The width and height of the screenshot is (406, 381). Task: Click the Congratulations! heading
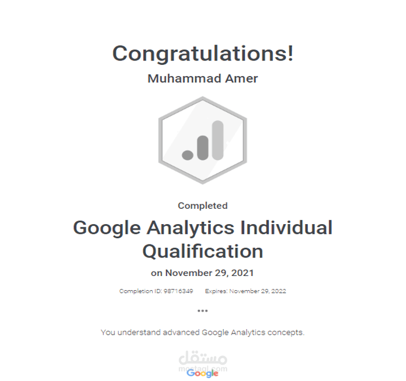(202, 54)
